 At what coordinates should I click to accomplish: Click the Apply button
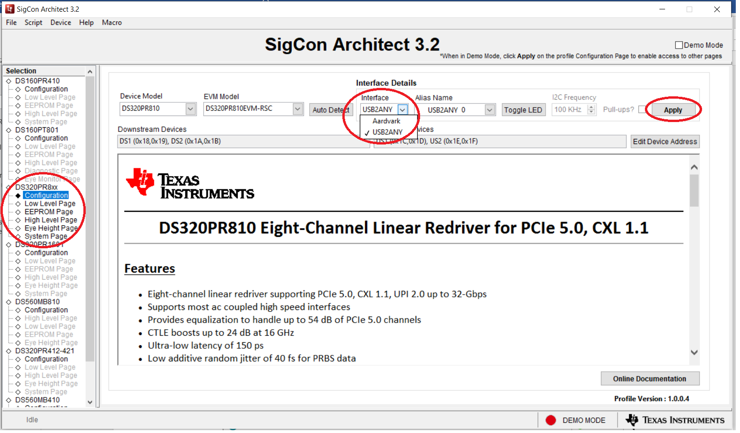pyautogui.click(x=673, y=110)
